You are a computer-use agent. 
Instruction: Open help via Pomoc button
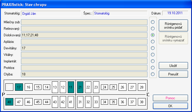(170, 98)
